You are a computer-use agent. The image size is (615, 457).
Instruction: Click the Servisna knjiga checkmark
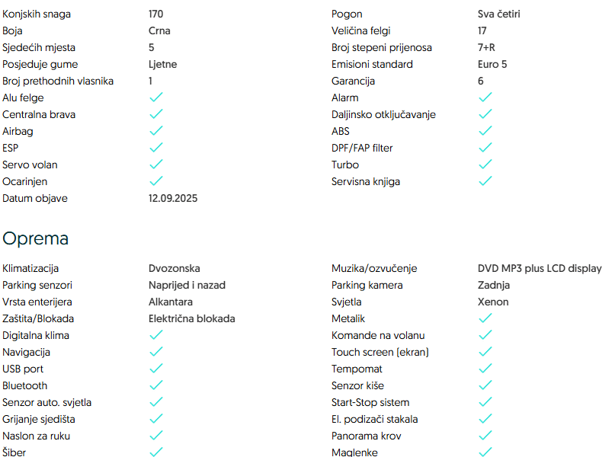pos(485,181)
